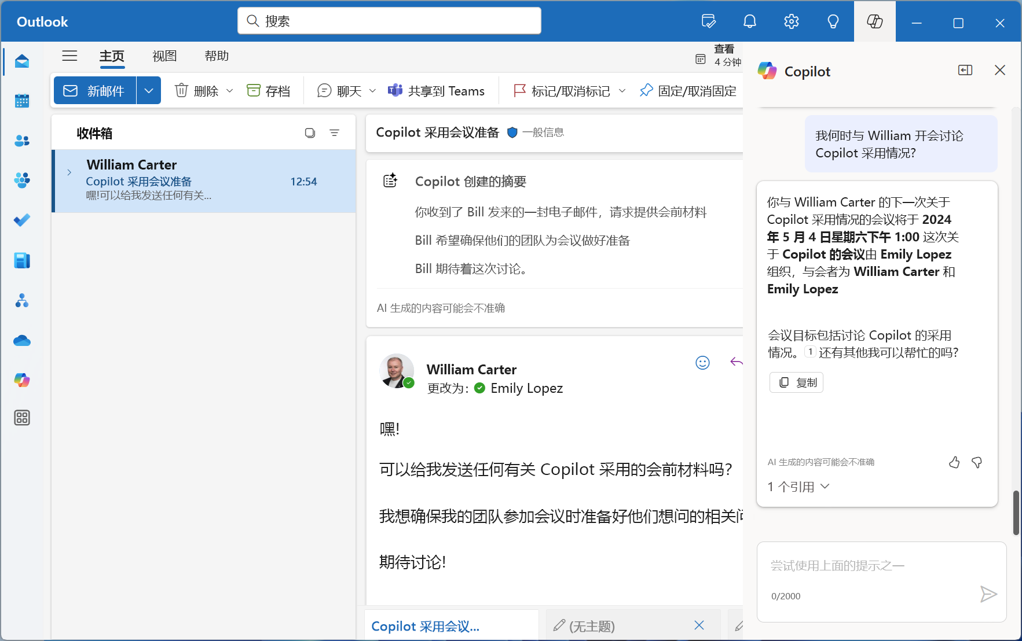Open the notifications bell
Screen dimensions: 1022x641
point(750,21)
